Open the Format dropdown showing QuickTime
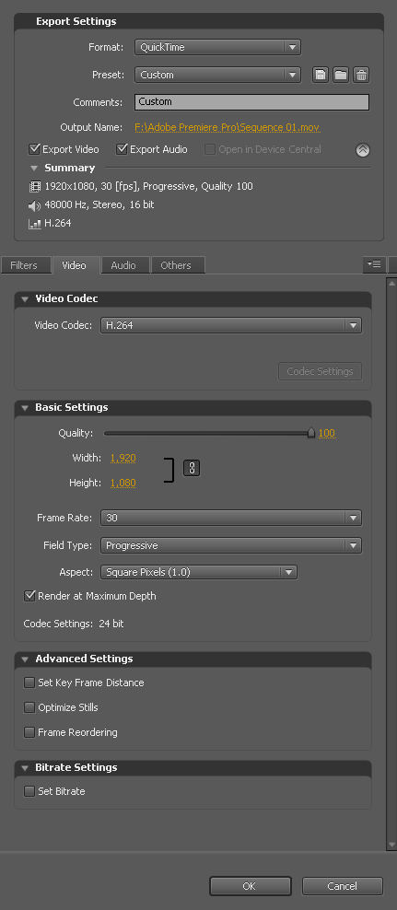Screen dimensions: 397x910 217,48
